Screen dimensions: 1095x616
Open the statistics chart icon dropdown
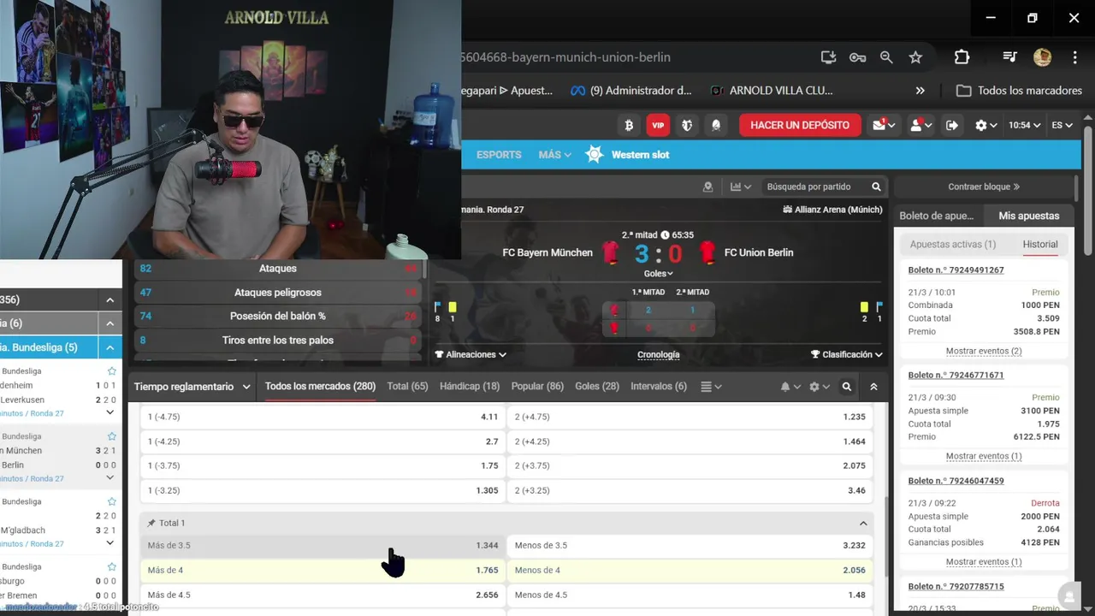coord(741,187)
